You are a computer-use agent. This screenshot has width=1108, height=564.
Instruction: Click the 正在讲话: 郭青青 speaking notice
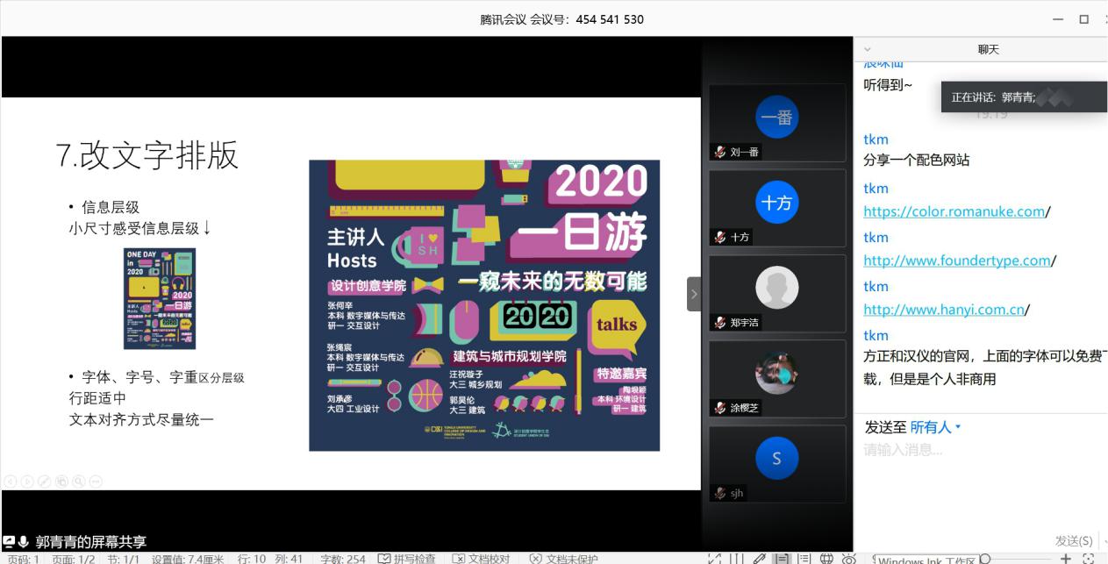(1023, 97)
